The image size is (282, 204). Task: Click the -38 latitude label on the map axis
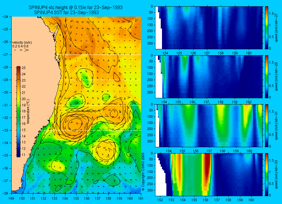pos(5,193)
